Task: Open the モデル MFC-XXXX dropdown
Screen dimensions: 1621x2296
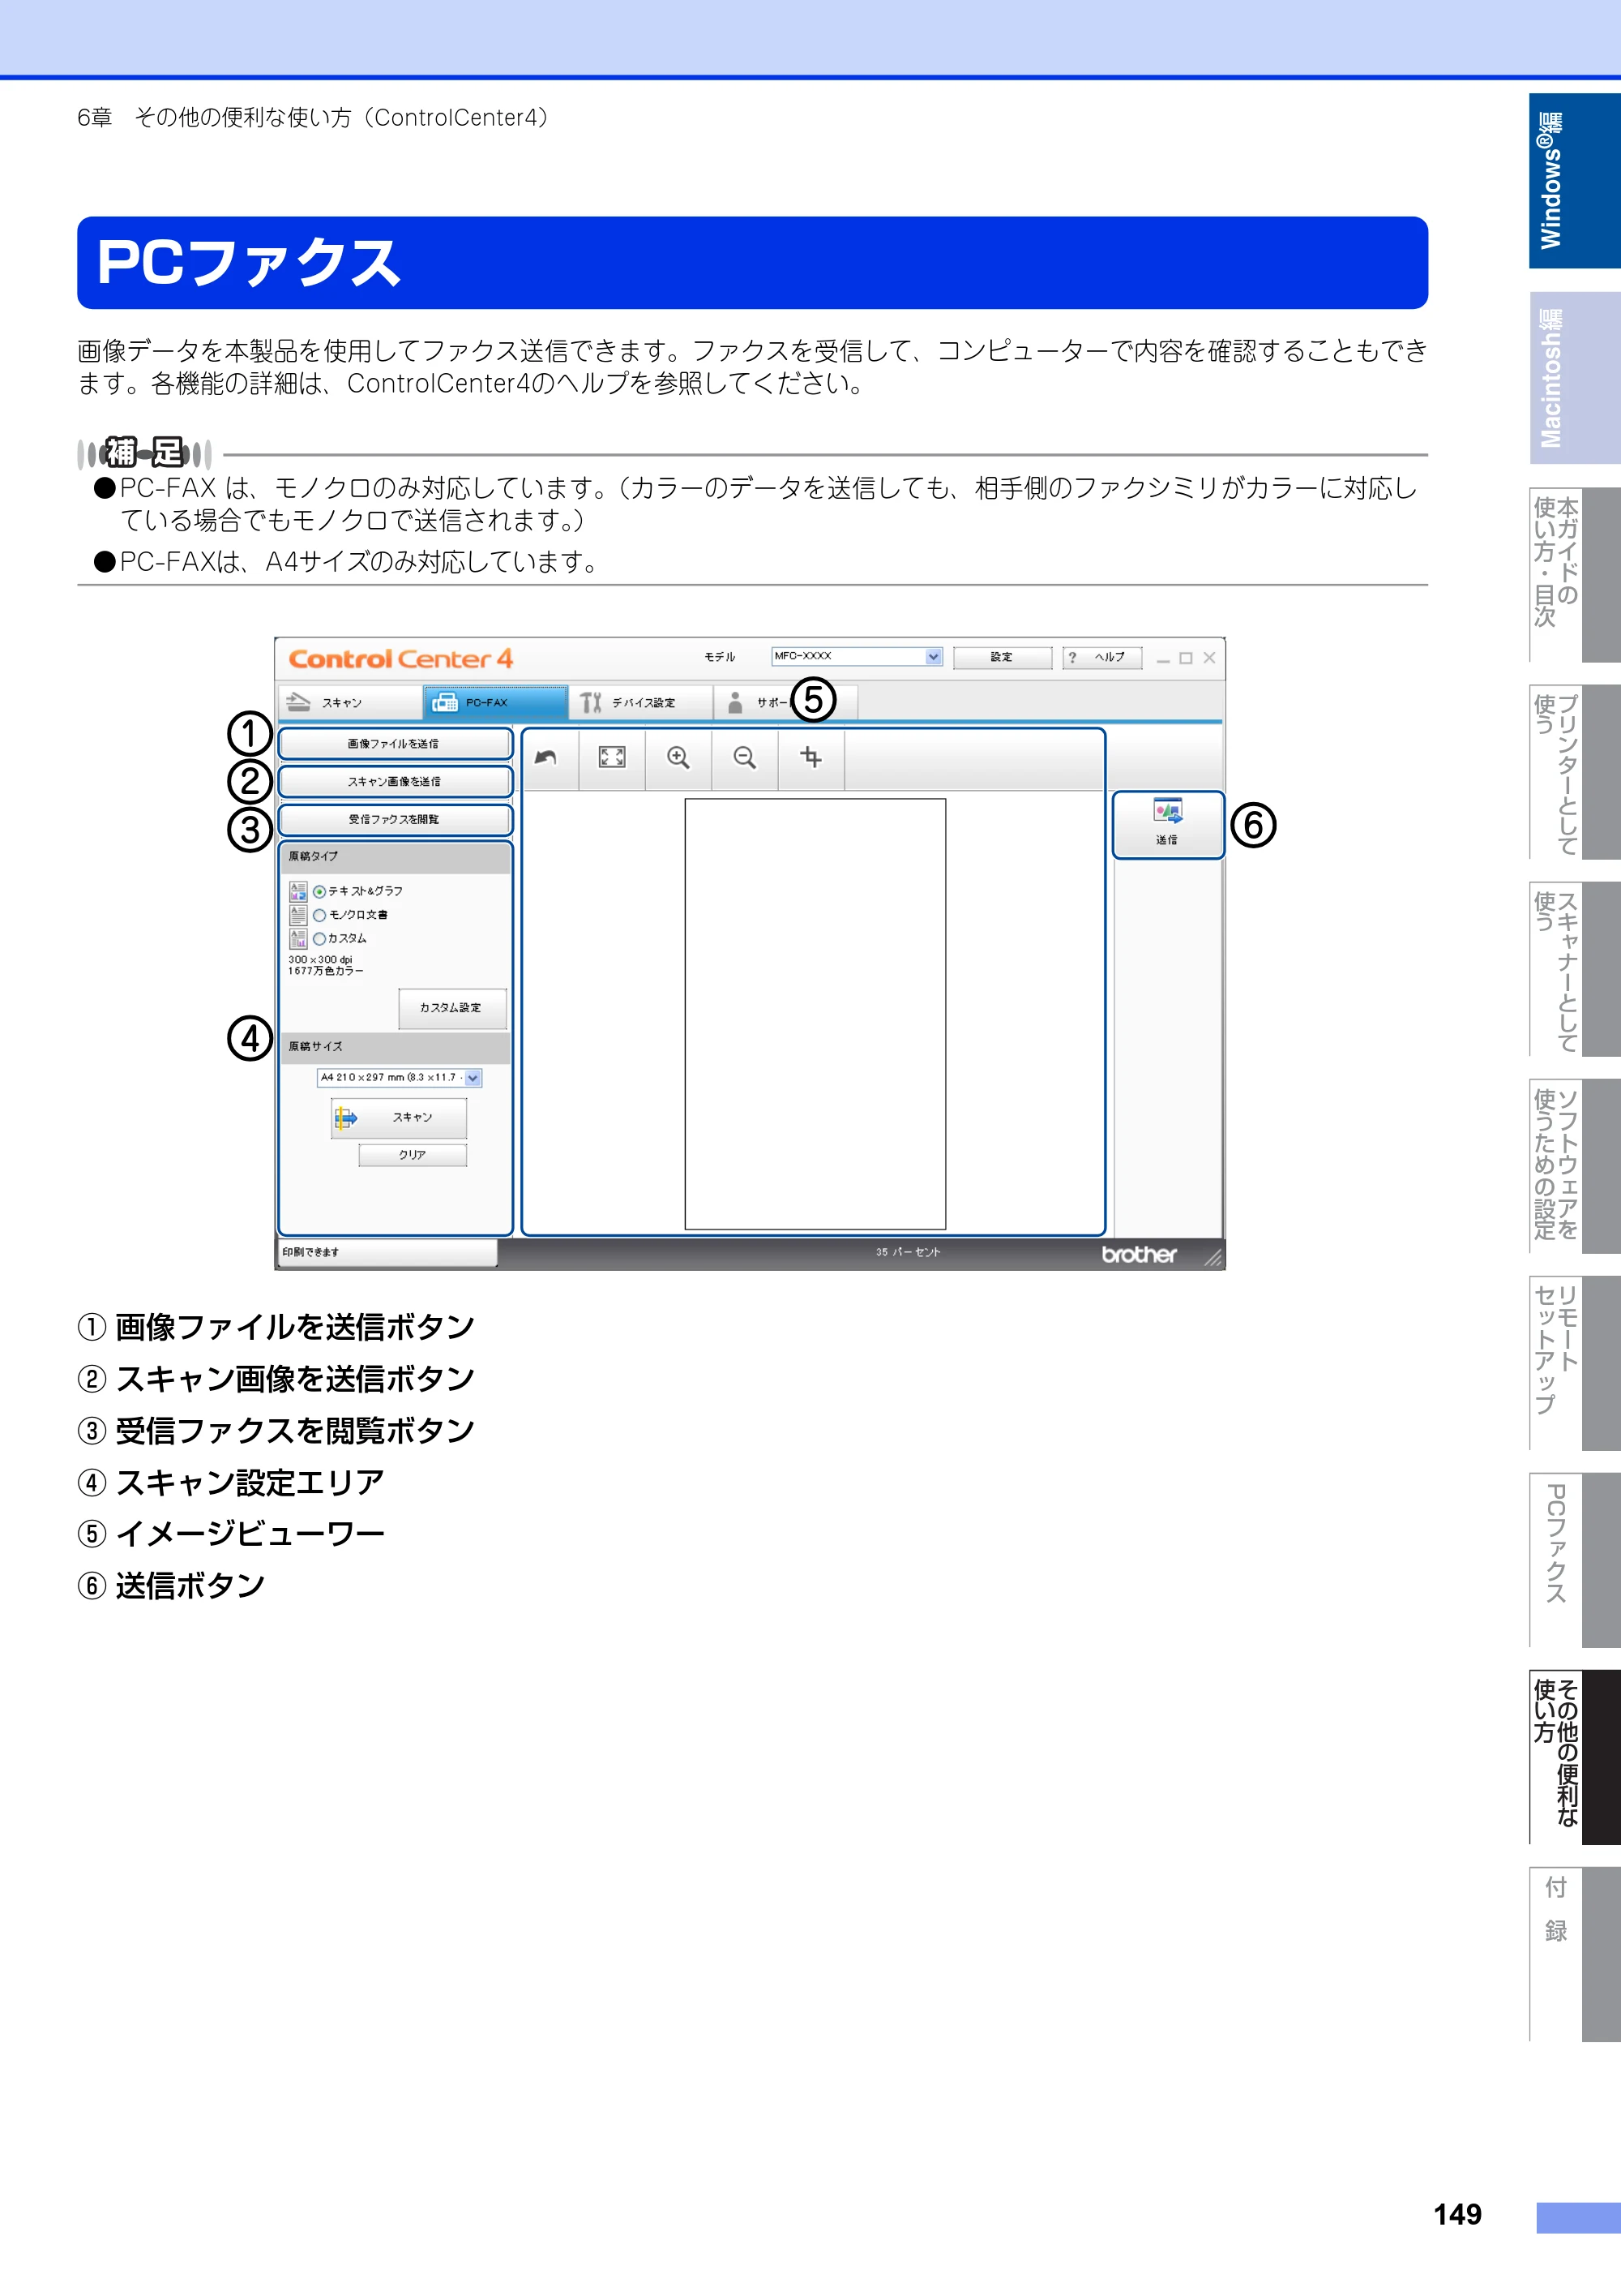Action: [x=857, y=657]
